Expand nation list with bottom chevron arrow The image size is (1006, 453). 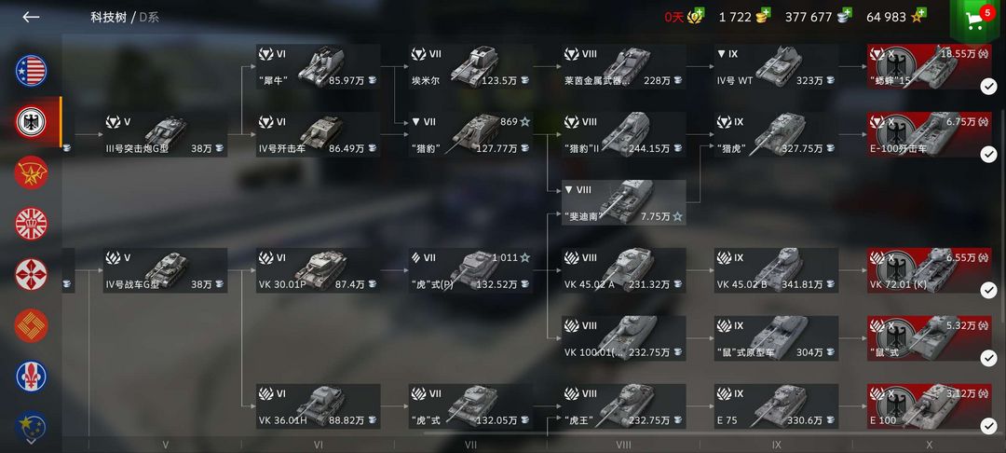[x=31, y=441]
